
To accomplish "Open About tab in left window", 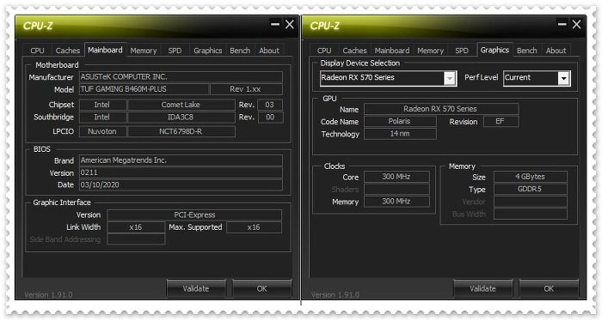I will (268, 51).
